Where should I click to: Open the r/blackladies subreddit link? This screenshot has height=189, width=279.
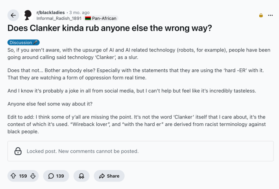click(50, 13)
